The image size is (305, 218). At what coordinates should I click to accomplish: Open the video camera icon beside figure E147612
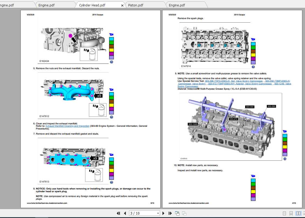click(111, 90)
